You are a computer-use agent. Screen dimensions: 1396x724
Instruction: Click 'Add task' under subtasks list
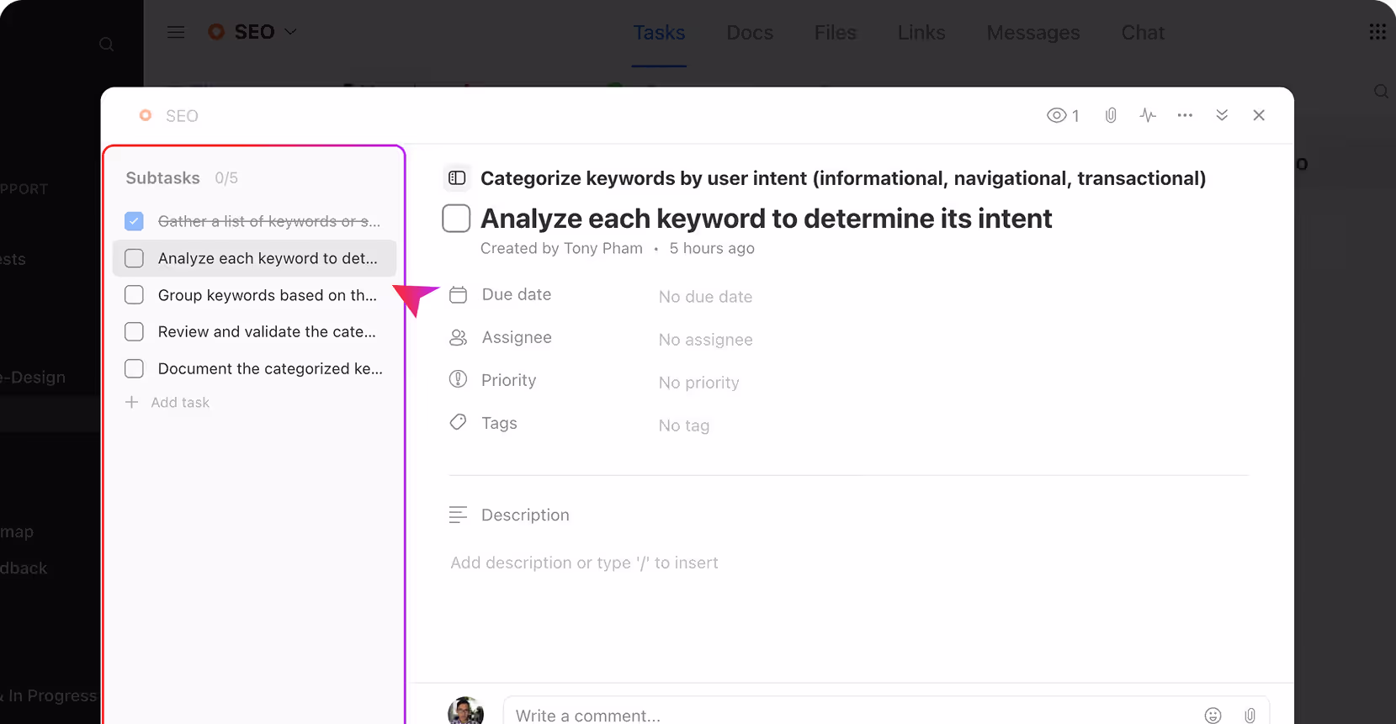click(179, 403)
